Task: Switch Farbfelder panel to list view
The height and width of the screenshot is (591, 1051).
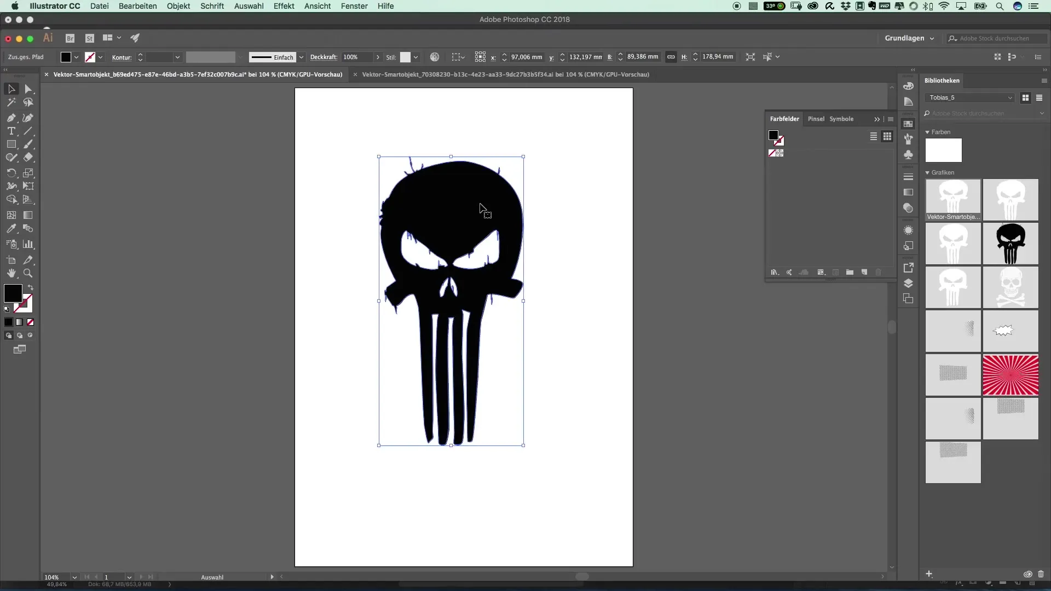Action: [x=874, y=136]
